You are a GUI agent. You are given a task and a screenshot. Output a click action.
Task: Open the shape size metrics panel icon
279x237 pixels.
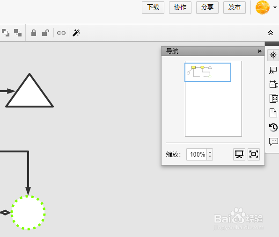273,84
